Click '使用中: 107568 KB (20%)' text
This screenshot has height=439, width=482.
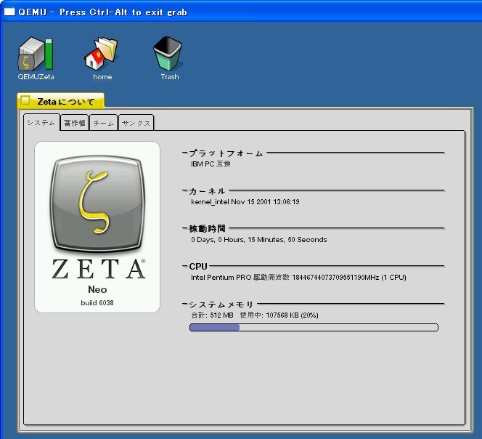(x=279, y=315)
